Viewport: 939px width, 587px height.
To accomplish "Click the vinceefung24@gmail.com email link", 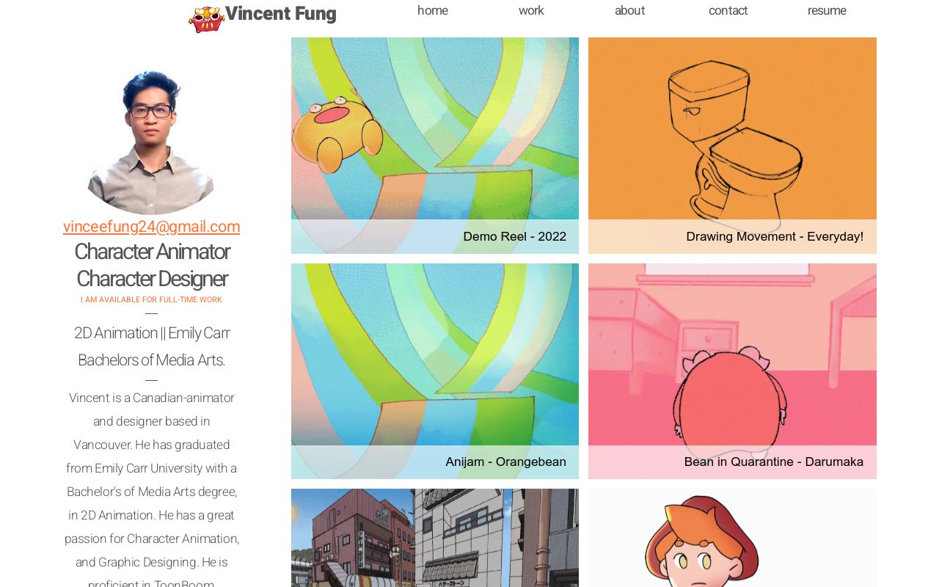I will pos(152,227).
